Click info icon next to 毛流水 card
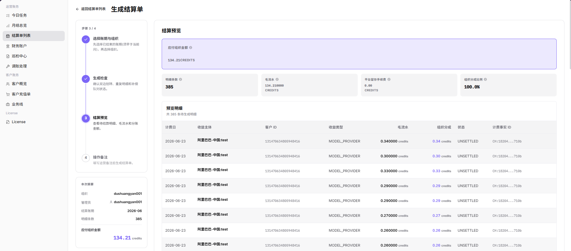Screen dimensions: 571x251 [x=277, y=79]
